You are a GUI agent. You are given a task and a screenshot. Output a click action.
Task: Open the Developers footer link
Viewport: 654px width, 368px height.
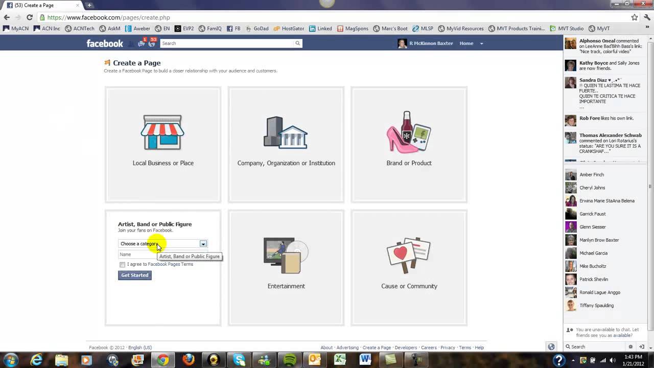click(406, 348)
